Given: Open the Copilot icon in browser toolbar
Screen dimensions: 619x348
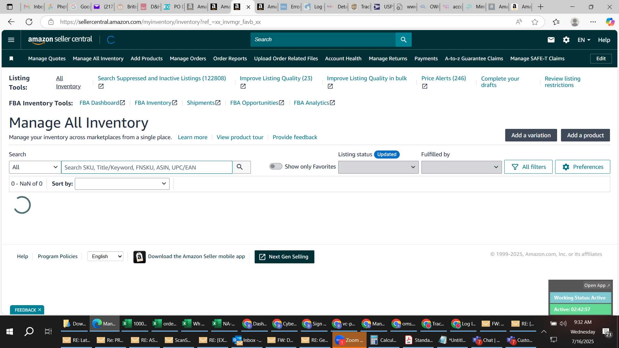Looking at the screenshot, I should (610, 22).
